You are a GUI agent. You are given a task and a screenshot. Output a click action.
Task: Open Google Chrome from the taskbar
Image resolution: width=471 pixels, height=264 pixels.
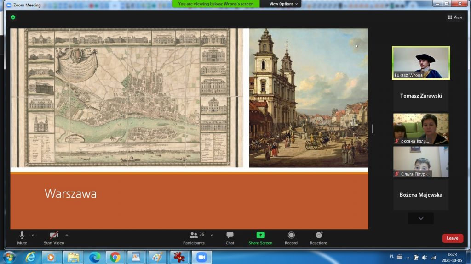click(115, 257)
